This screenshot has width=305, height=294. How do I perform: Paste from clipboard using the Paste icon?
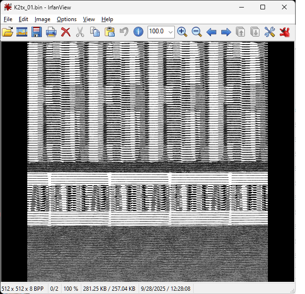(x=109, y=32)
